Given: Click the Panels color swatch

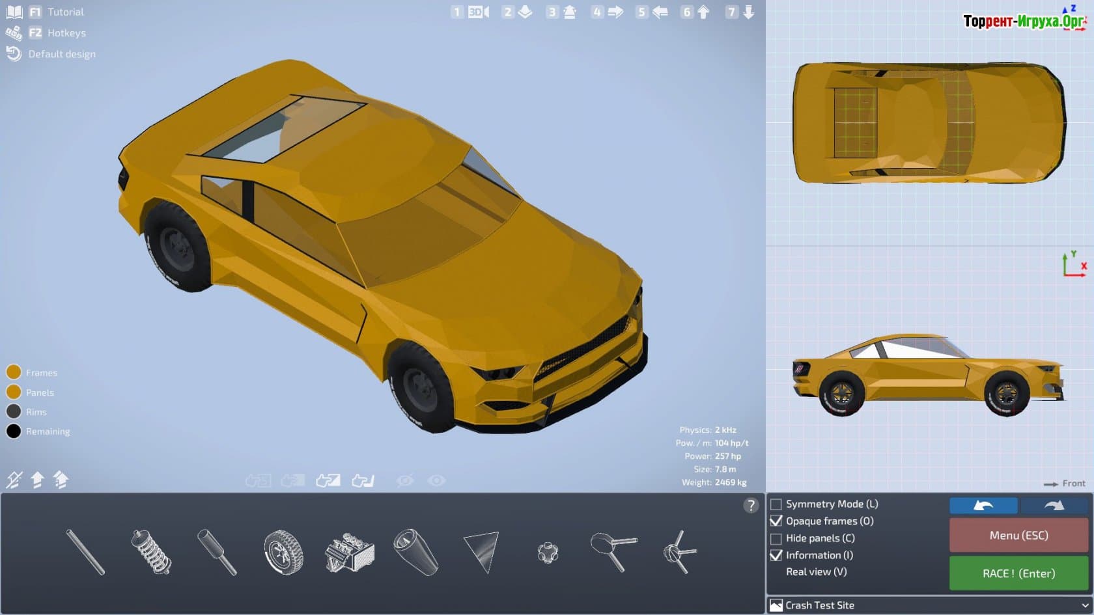Looking at the screenshot, I should (14, 392).
